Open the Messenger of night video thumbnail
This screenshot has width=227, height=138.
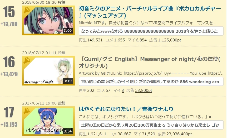click(x=48, y=71)
